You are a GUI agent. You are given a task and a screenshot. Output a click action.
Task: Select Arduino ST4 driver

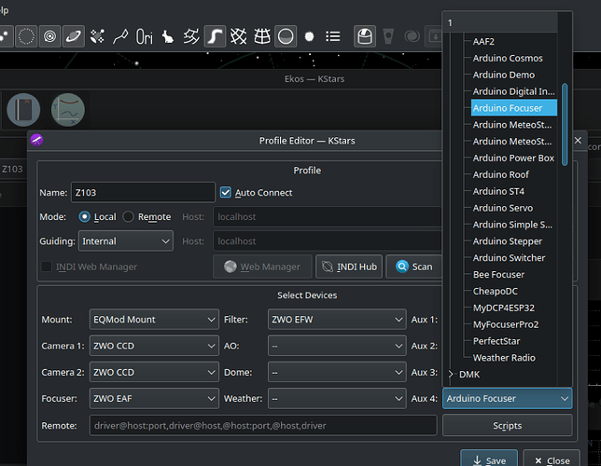click(498, 191)
